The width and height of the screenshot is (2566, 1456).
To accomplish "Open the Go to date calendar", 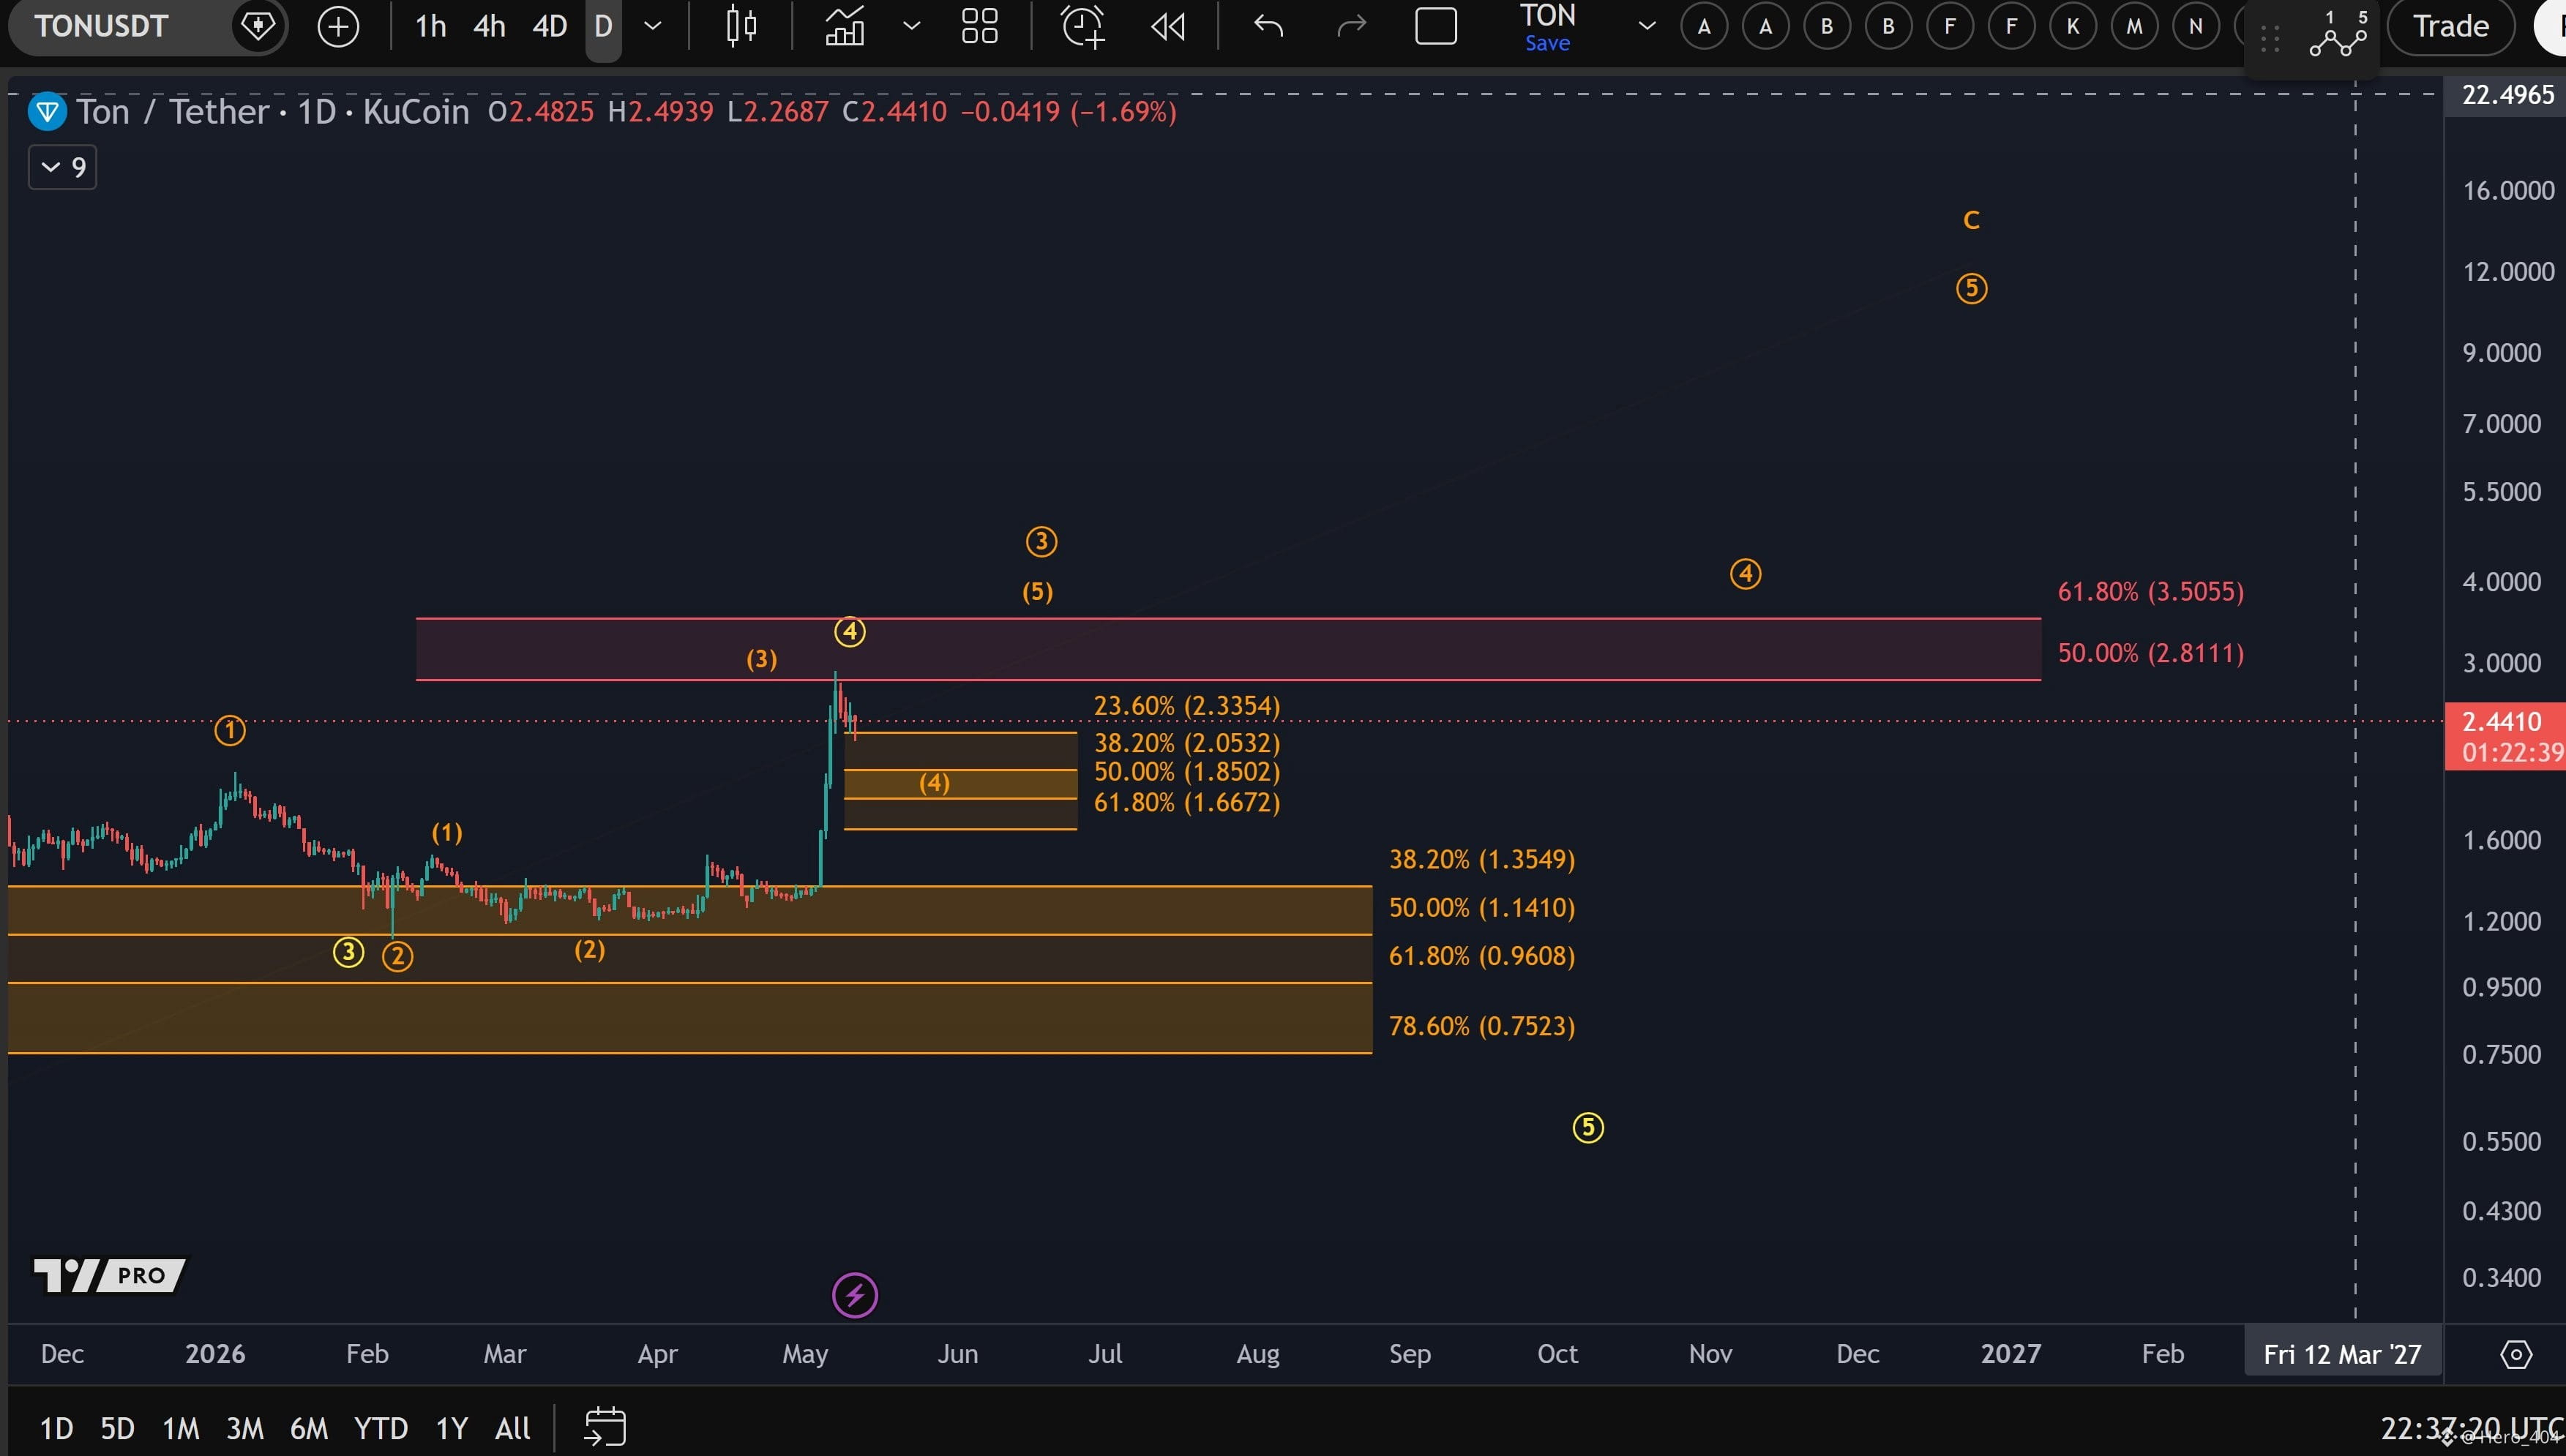I will [605, 1427].
